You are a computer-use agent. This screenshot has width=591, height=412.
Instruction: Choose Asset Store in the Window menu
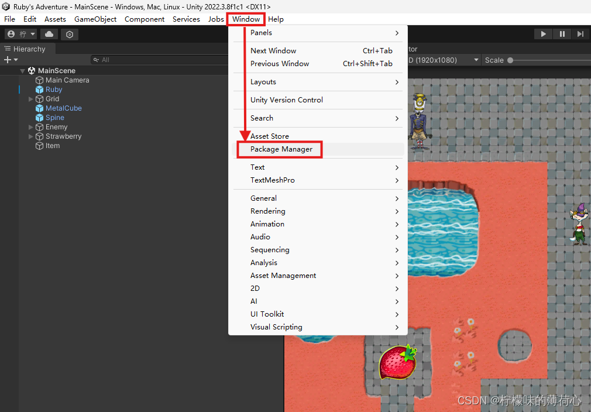(x=270, y=136)
